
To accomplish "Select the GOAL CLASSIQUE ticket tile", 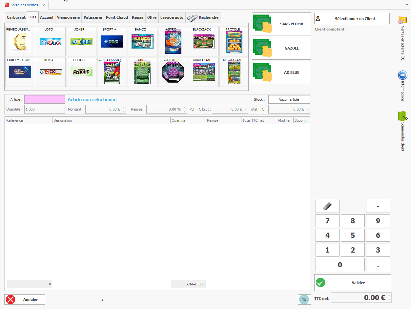I will pos(112,72).
